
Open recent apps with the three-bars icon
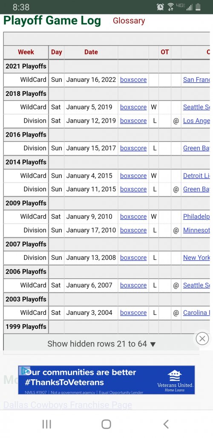(x=46, y=424)
